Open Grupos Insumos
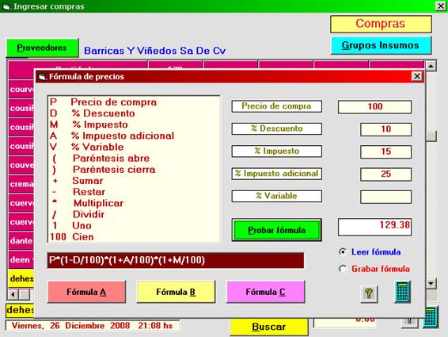Screen dimensions: 448x337 (381, 45)
